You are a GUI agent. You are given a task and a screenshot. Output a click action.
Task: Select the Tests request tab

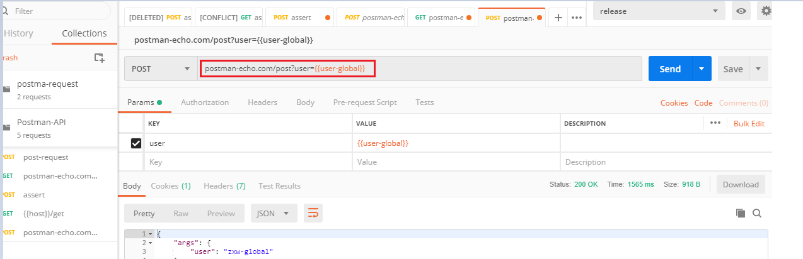tap(425, 102)
